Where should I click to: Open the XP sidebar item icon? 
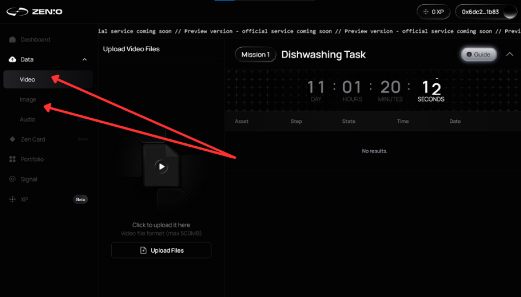(x=12, y=200)
